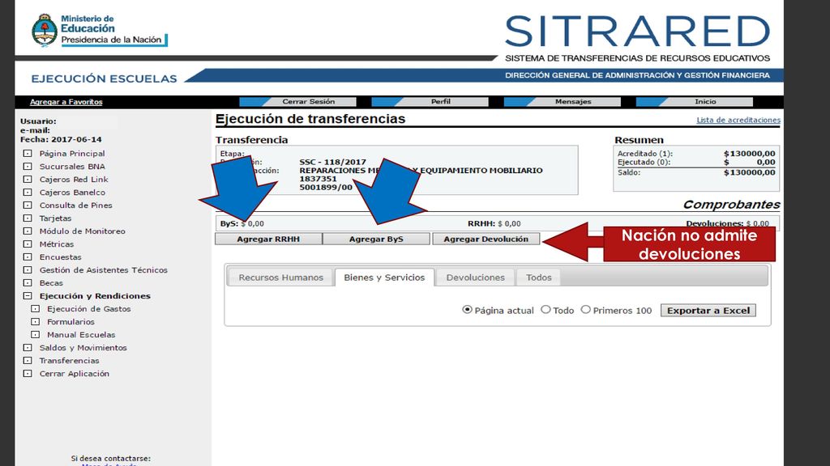Select Todo radio button
The height and width of the screenshot is (466, 830).
click(x=545, y=310)
